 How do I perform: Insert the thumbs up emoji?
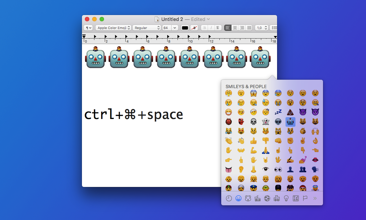pos(253,141)
